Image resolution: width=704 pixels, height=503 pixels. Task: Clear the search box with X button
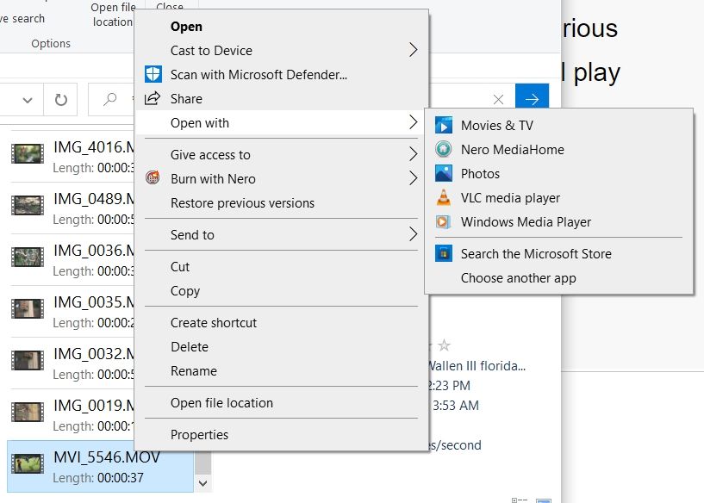(x=498, y=100)
